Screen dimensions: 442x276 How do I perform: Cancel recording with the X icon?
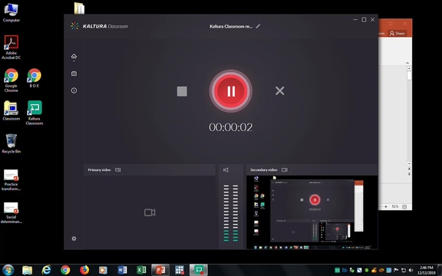[x=279, y=90]
